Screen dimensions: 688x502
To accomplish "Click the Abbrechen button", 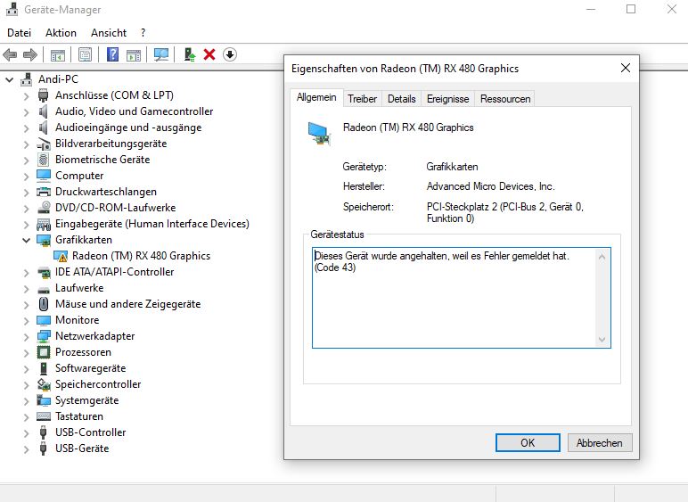I will tap(600, 443).
